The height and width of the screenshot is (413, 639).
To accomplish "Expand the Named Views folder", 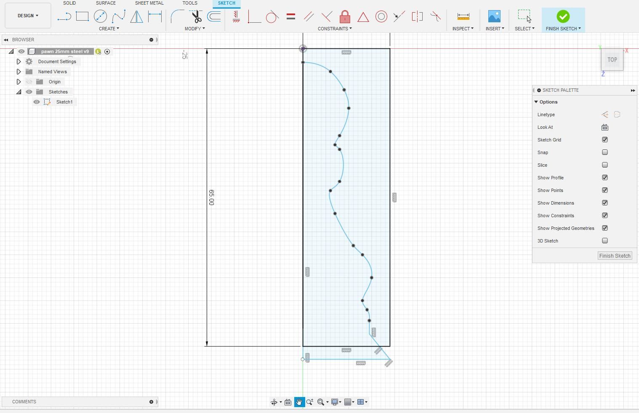I will 19,72.
